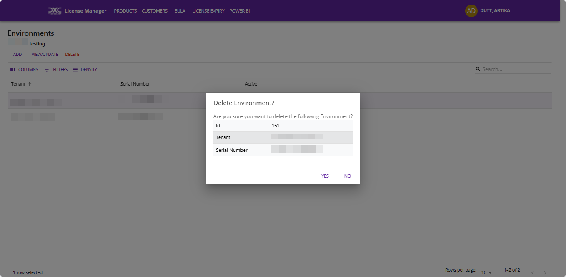The image size is (566, 277).
Task: Open the Filters icon button
Action: click(47, 70)
